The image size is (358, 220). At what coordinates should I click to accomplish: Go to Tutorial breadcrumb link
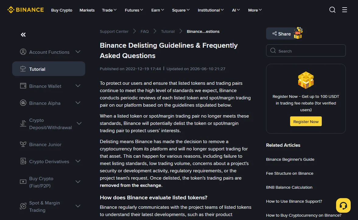(x=167, y=32)
